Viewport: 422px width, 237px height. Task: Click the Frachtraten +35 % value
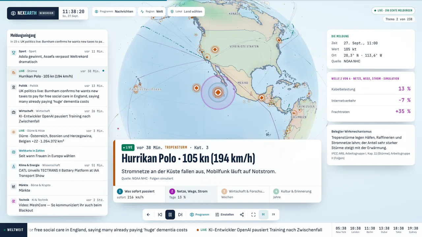(403, 111)
